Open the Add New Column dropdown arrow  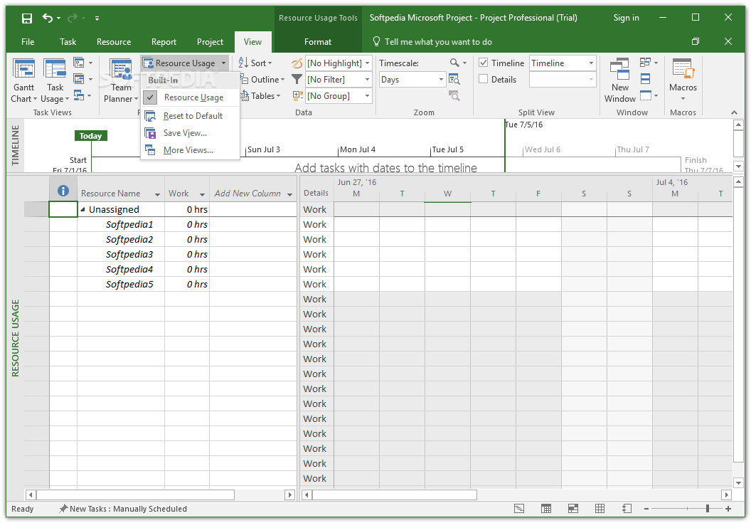(289, 194)
